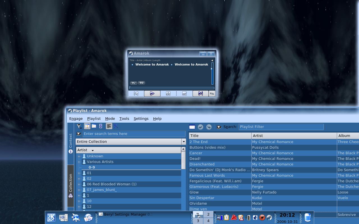Viewport: 359px width, 224px height.
Task: Open the Context sidebar tab
Action: (71, 143)
